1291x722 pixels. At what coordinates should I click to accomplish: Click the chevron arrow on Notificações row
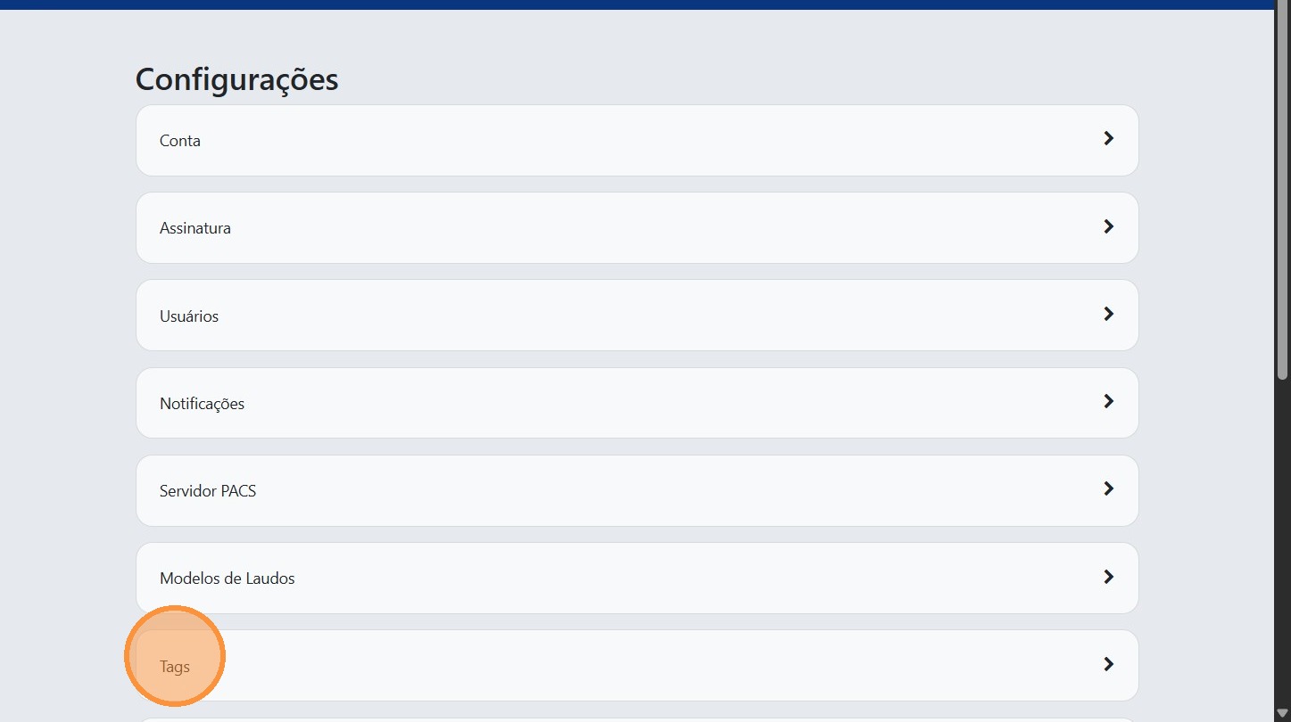tap(1108, 401)
